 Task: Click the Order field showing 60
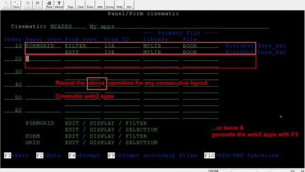click(13, 110)
